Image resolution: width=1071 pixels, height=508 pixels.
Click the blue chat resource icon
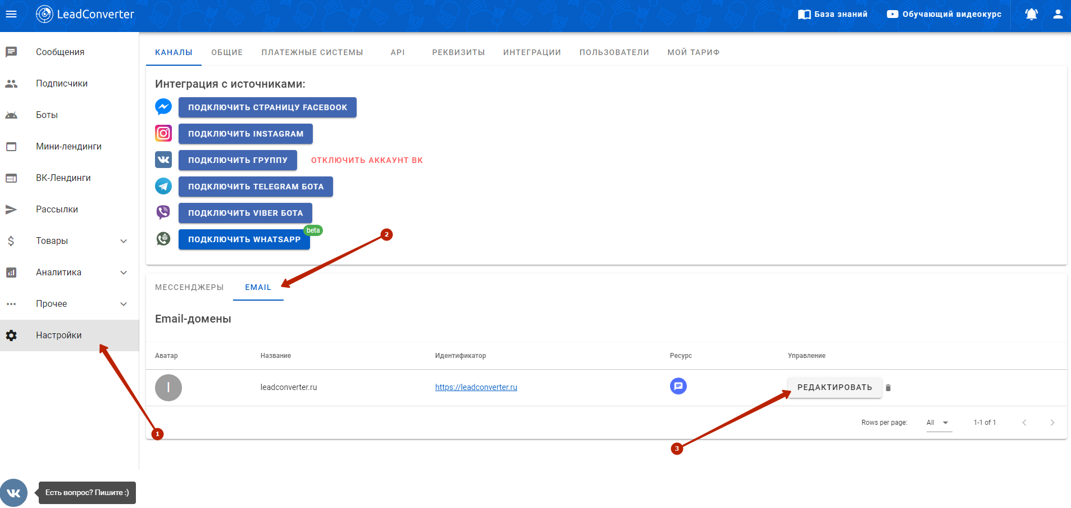[678, 386]
